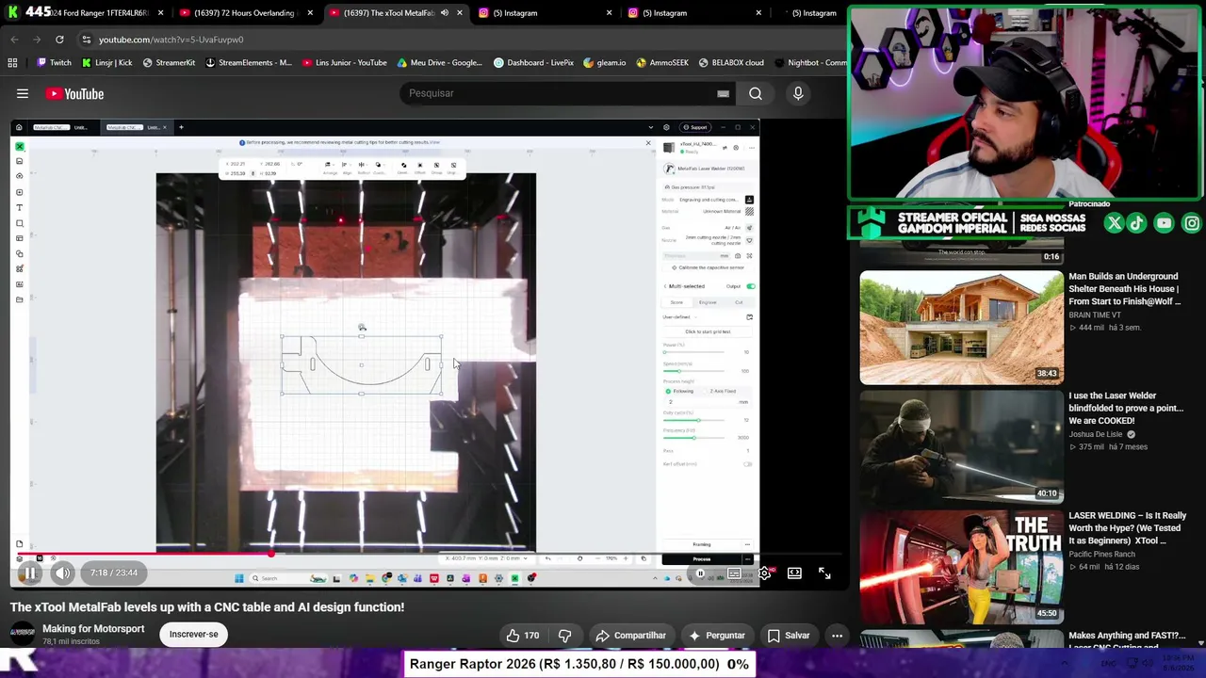This screenshot has height=678, width=1206.
Task: Open the on-screen keyboard in search box
Action: pyautogui.click(x=723, y=93)
